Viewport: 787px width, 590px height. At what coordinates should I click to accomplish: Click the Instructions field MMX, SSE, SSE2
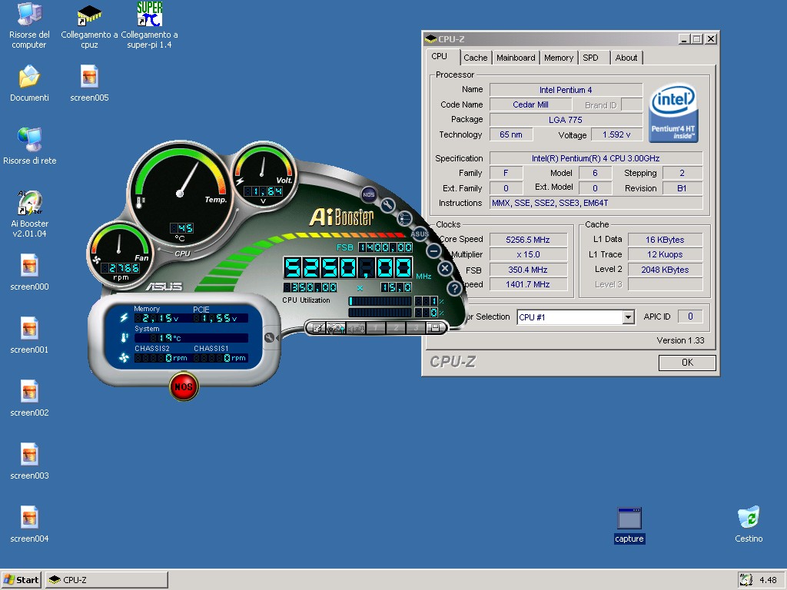click(596, 203)
